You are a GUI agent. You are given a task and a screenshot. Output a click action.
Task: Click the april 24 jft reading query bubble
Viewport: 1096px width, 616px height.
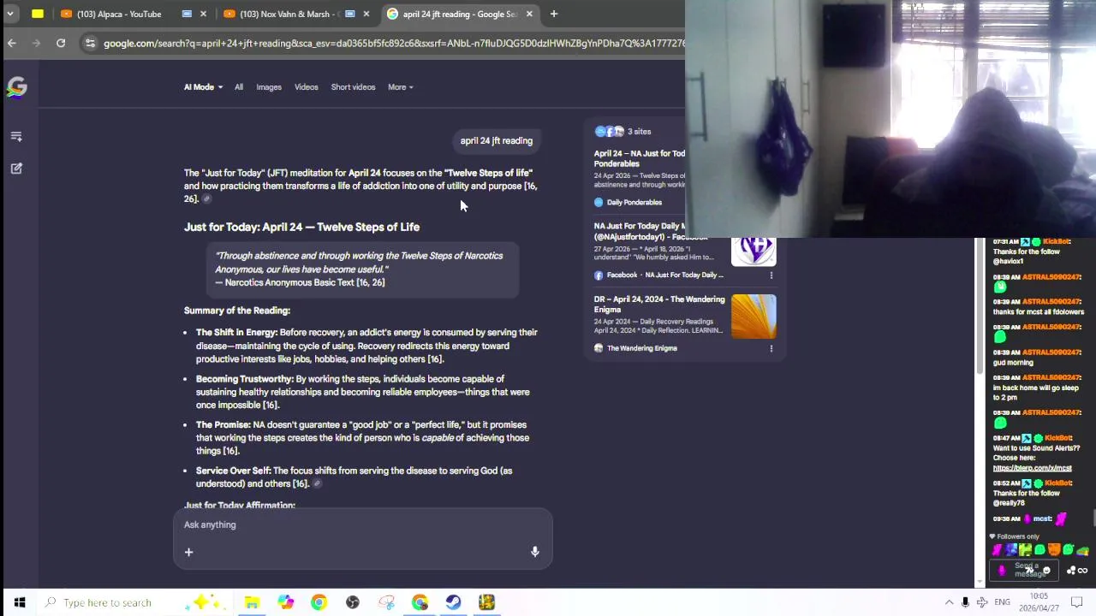click(497, 141)
